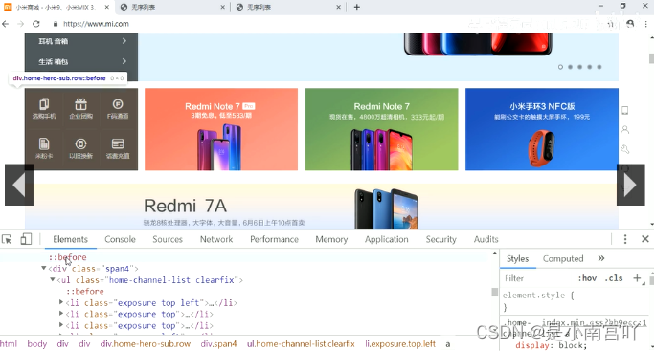
Task: Click the Redmi Note 7 Pro banner
Action: 221,129
